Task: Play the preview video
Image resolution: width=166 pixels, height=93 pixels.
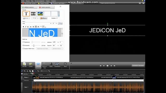Action: 107,66
